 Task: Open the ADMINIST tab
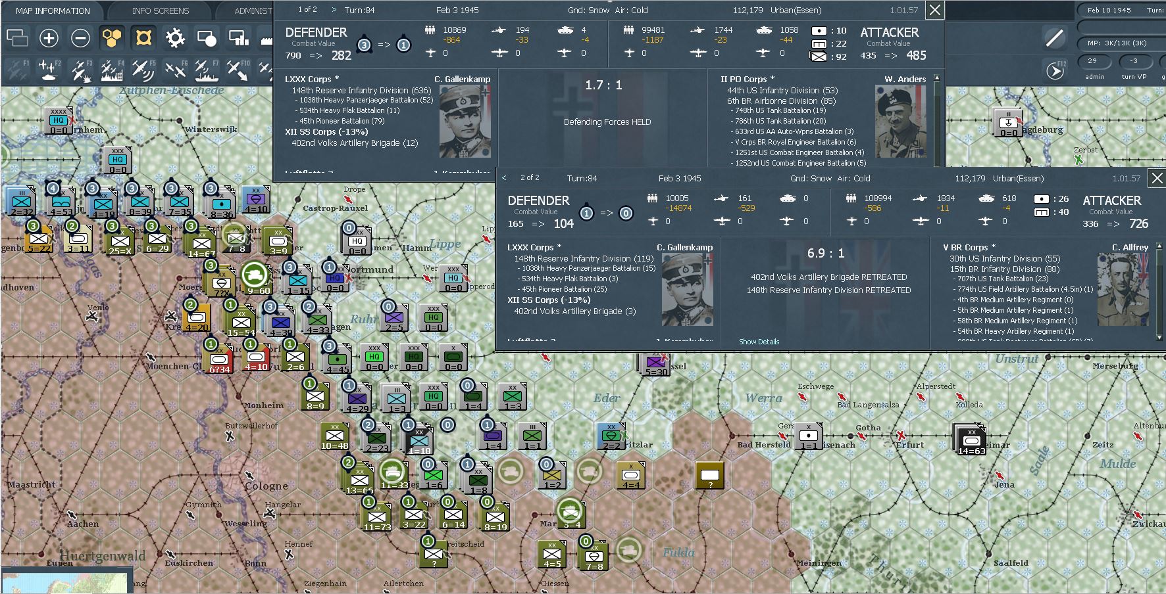point(253,11)
